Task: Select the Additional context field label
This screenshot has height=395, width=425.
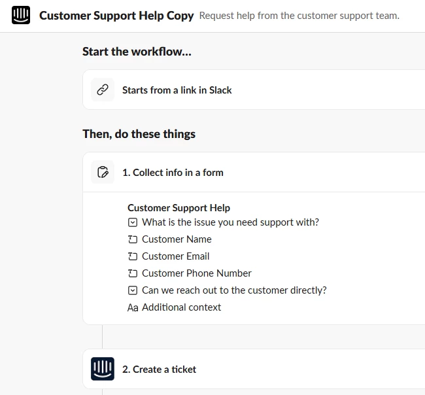Action: click(x=181, y=307)
